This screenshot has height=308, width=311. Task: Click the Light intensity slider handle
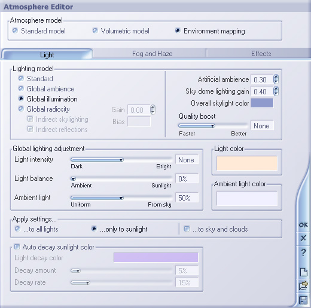click(x=121, y=160)
